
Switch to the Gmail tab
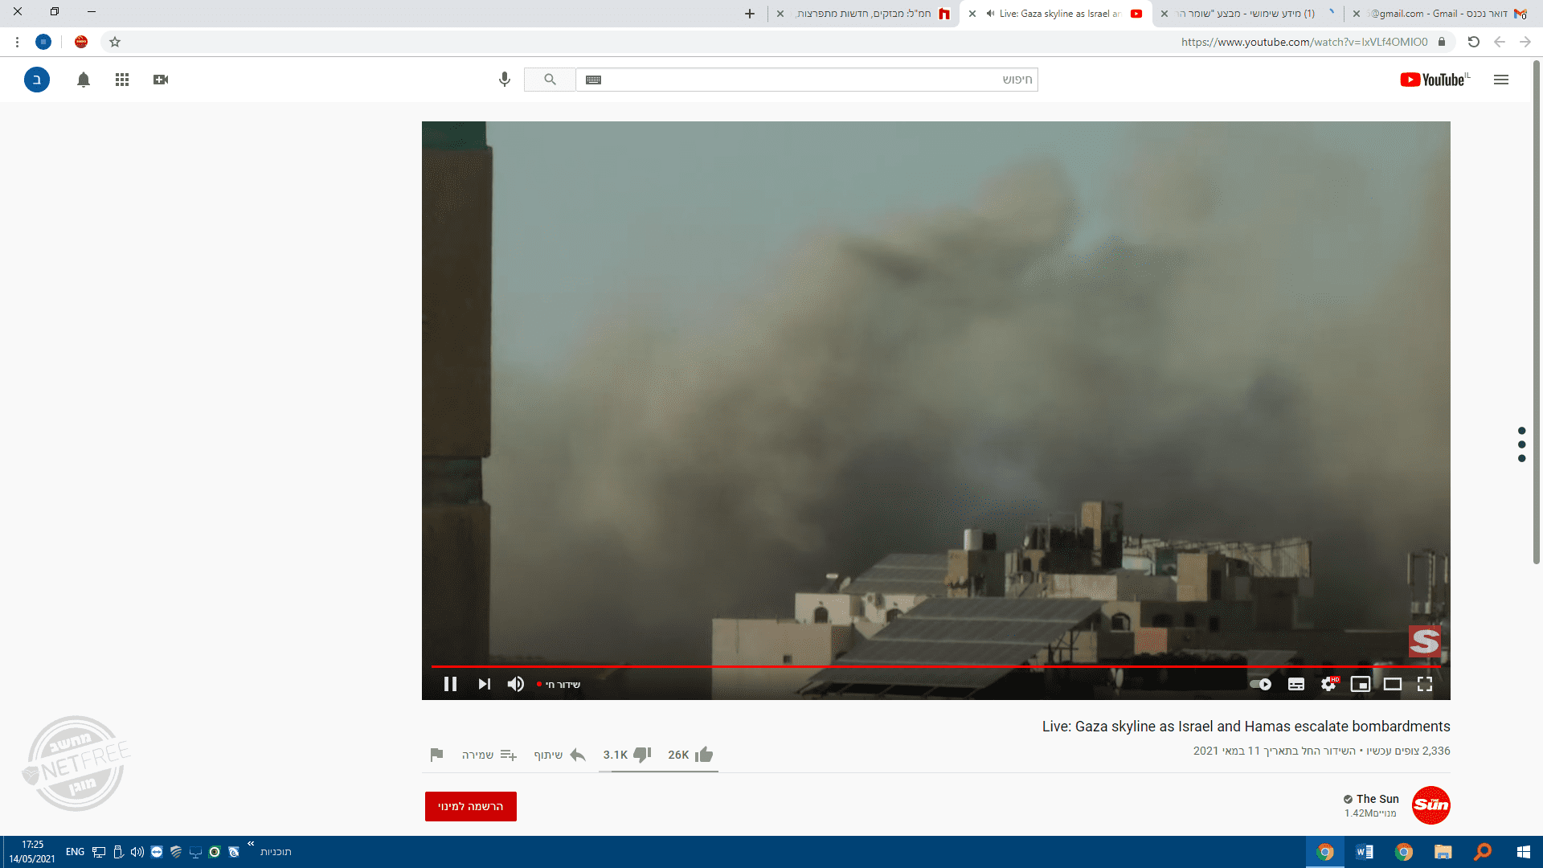[x=1439, y=14]
